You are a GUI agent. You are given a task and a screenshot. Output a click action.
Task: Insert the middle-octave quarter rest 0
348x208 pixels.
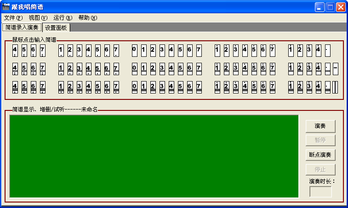(x=135, y=51)
